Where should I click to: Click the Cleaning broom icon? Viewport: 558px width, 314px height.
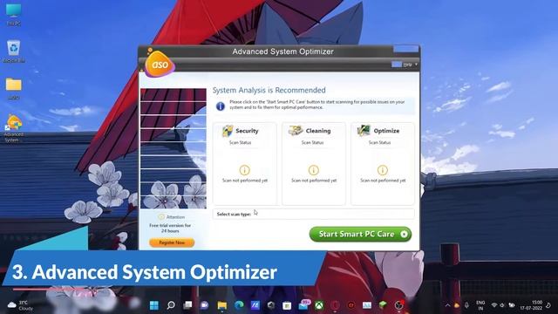click(x=296, y=131)
